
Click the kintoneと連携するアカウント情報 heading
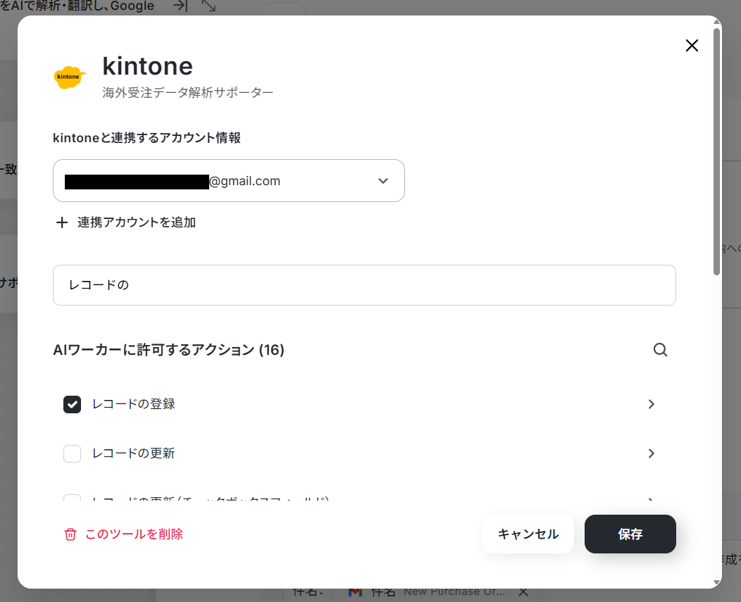[x=147, y=138]
